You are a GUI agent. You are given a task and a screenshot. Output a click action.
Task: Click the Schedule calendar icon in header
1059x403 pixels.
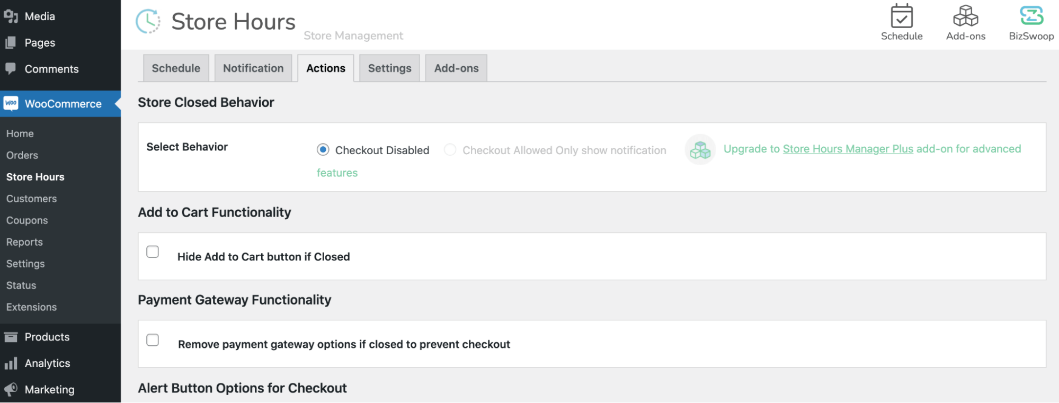[901, 16]
